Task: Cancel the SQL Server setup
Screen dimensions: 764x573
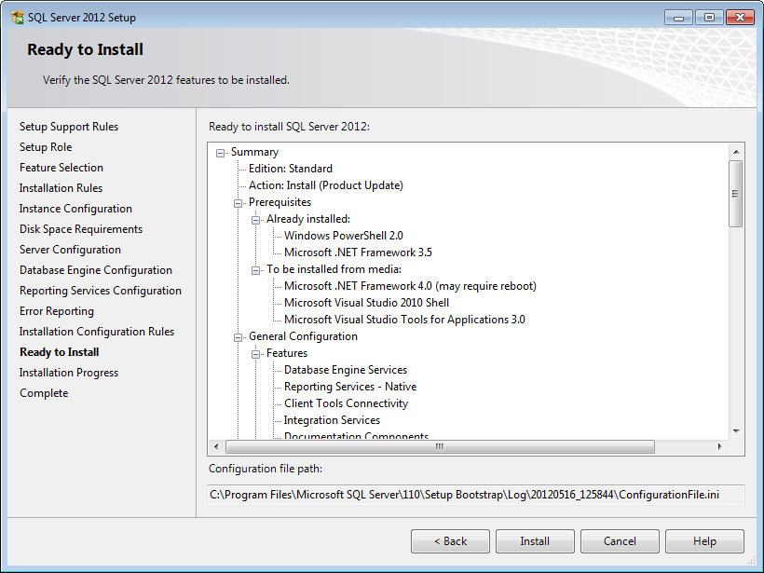Action: 620,541
